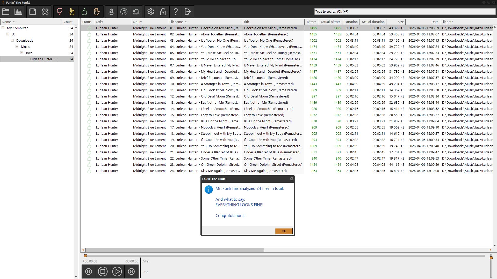Toggle the green thumbs-up filter
Image resolution: width=497 pixels, height=279 pixels.
coord(84,12)
